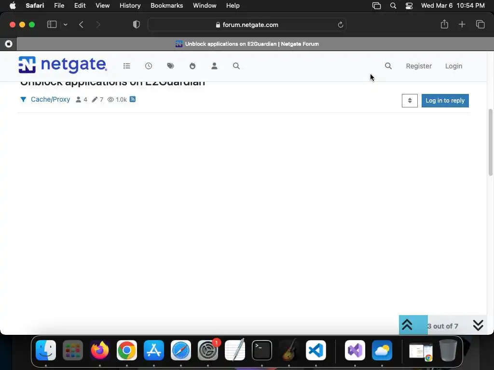Show the tab overview icon
494x370 pixels.
480,24
